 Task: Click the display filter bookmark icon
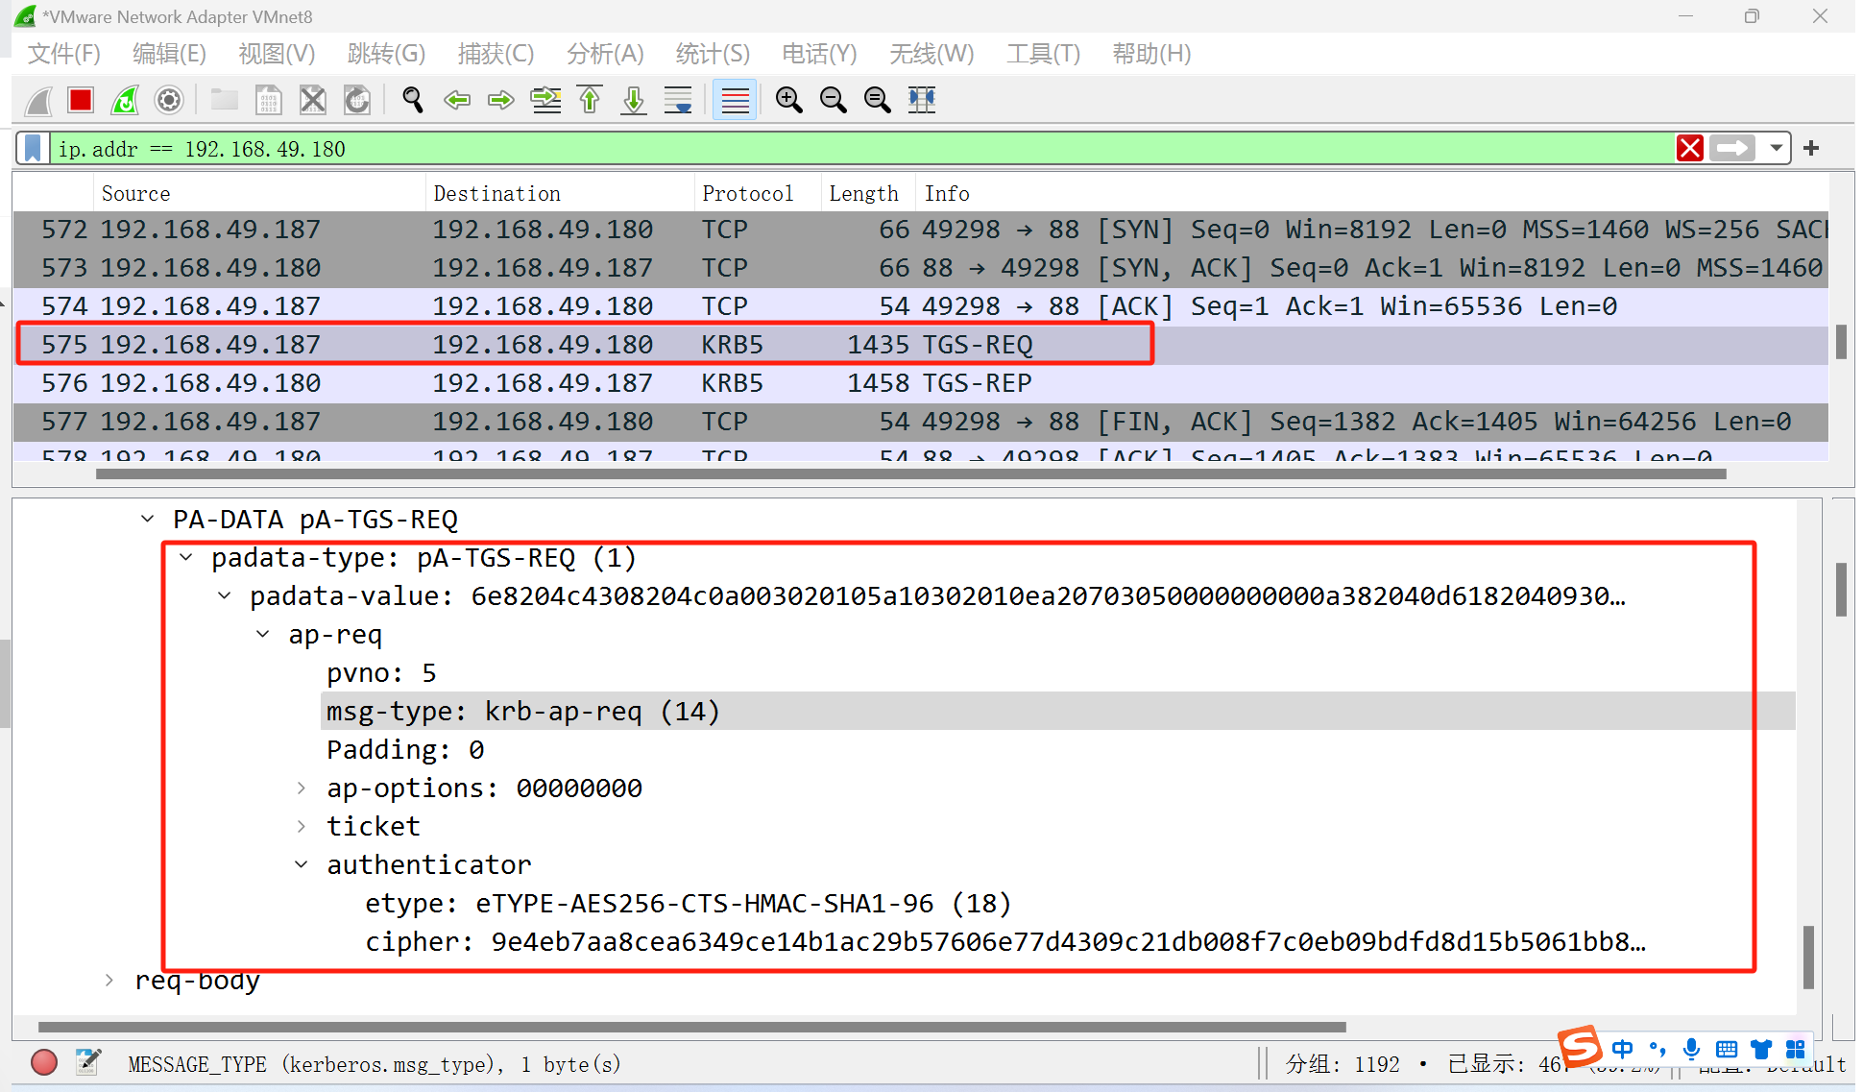[x=33, y=149]
